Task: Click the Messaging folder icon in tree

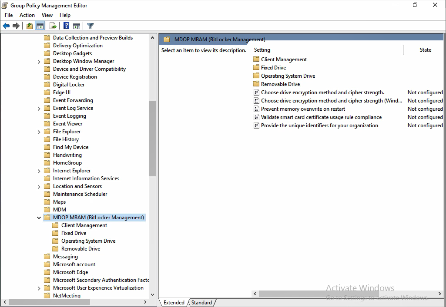Action: click(x=47, y=257)
